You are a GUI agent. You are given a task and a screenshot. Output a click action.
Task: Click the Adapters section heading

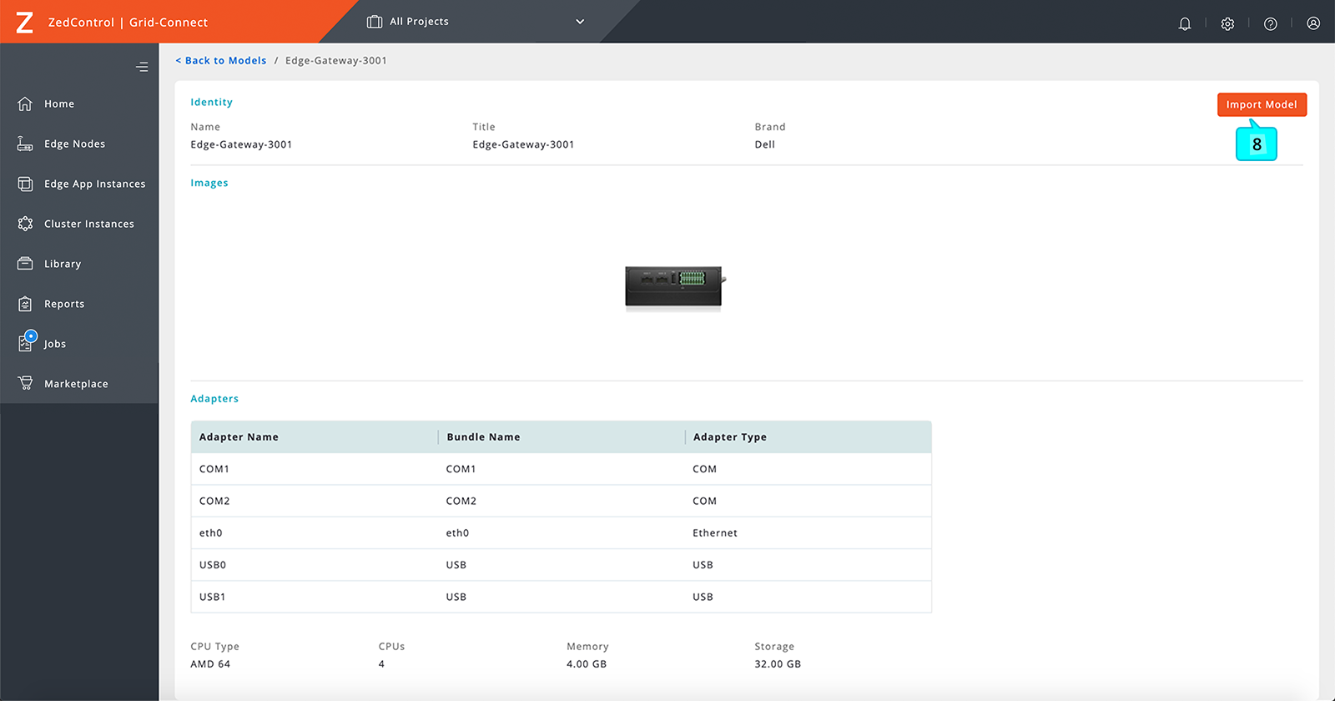[214, 398]
